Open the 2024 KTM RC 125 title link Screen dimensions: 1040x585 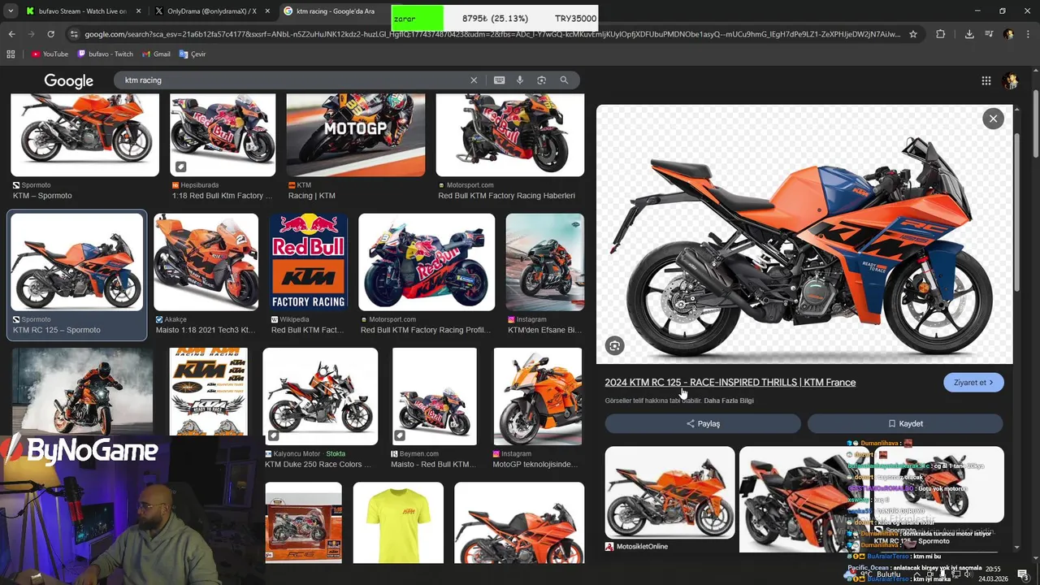730,383
